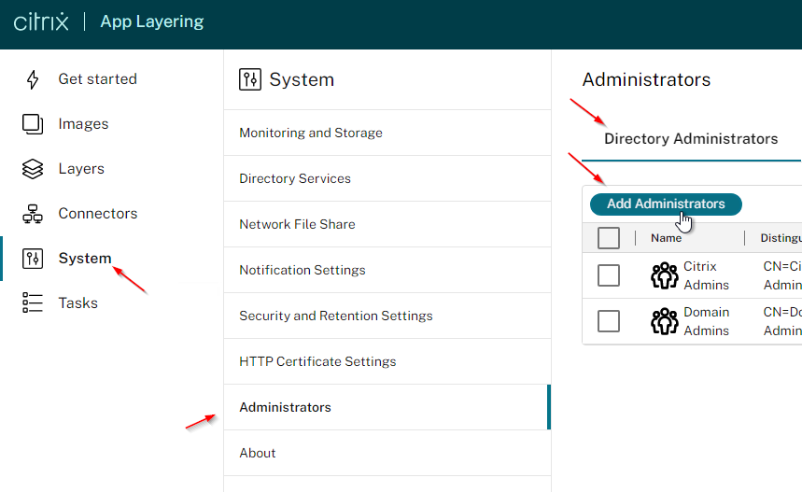Switch to the Directory Administrators tab
This screenshot has width=802, height=492.
691,138
